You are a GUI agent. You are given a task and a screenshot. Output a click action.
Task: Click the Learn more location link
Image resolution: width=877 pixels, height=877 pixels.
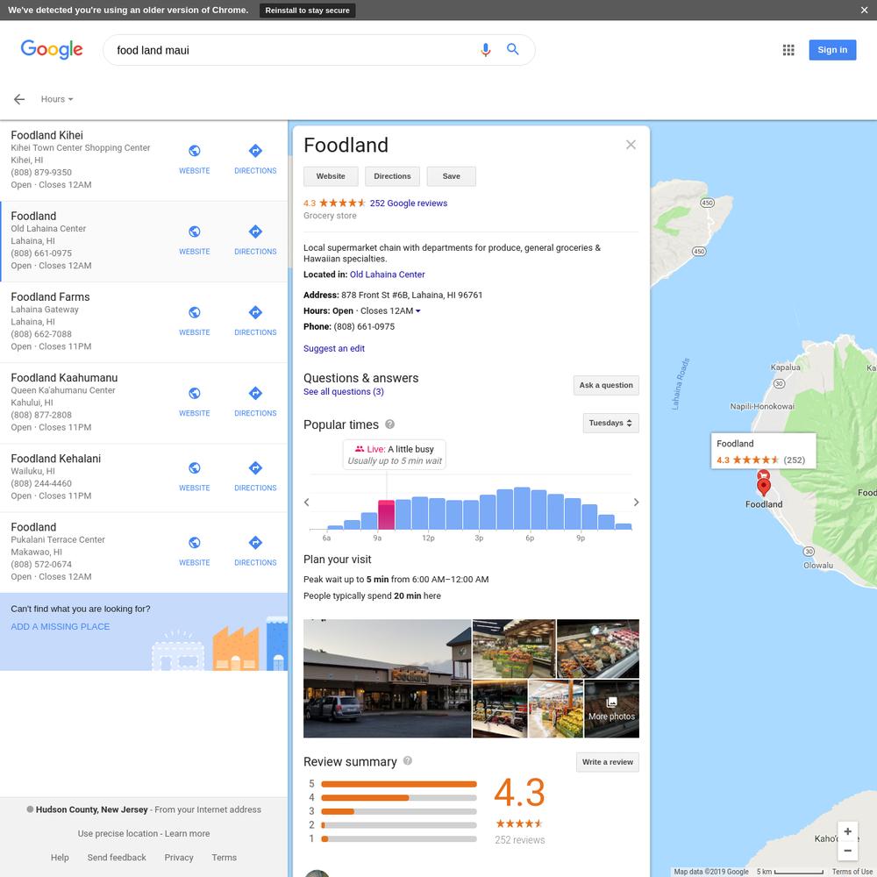pos(188,833)
